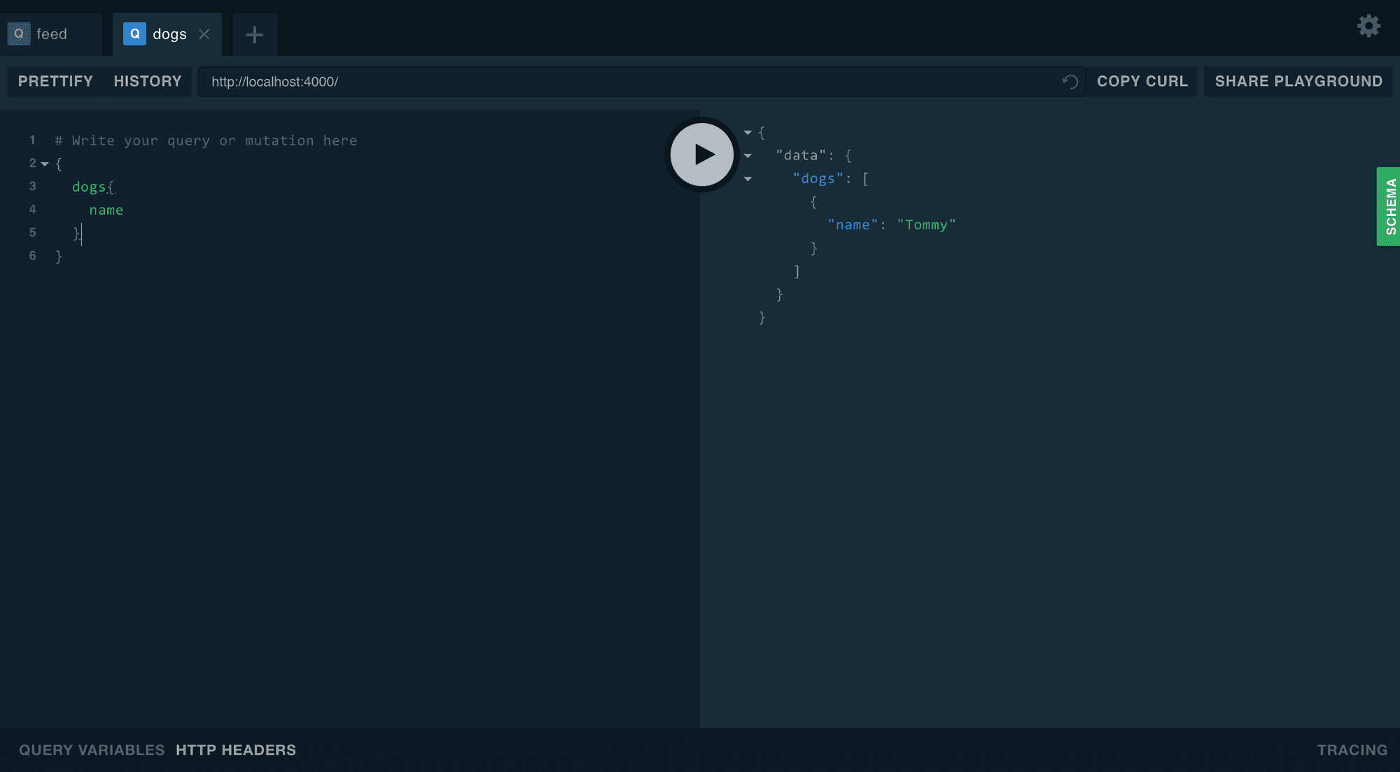The width and height of the screenshot is (1400, 772).
Task: Switch to the feed tab
Action: click(x=51, y=34)
